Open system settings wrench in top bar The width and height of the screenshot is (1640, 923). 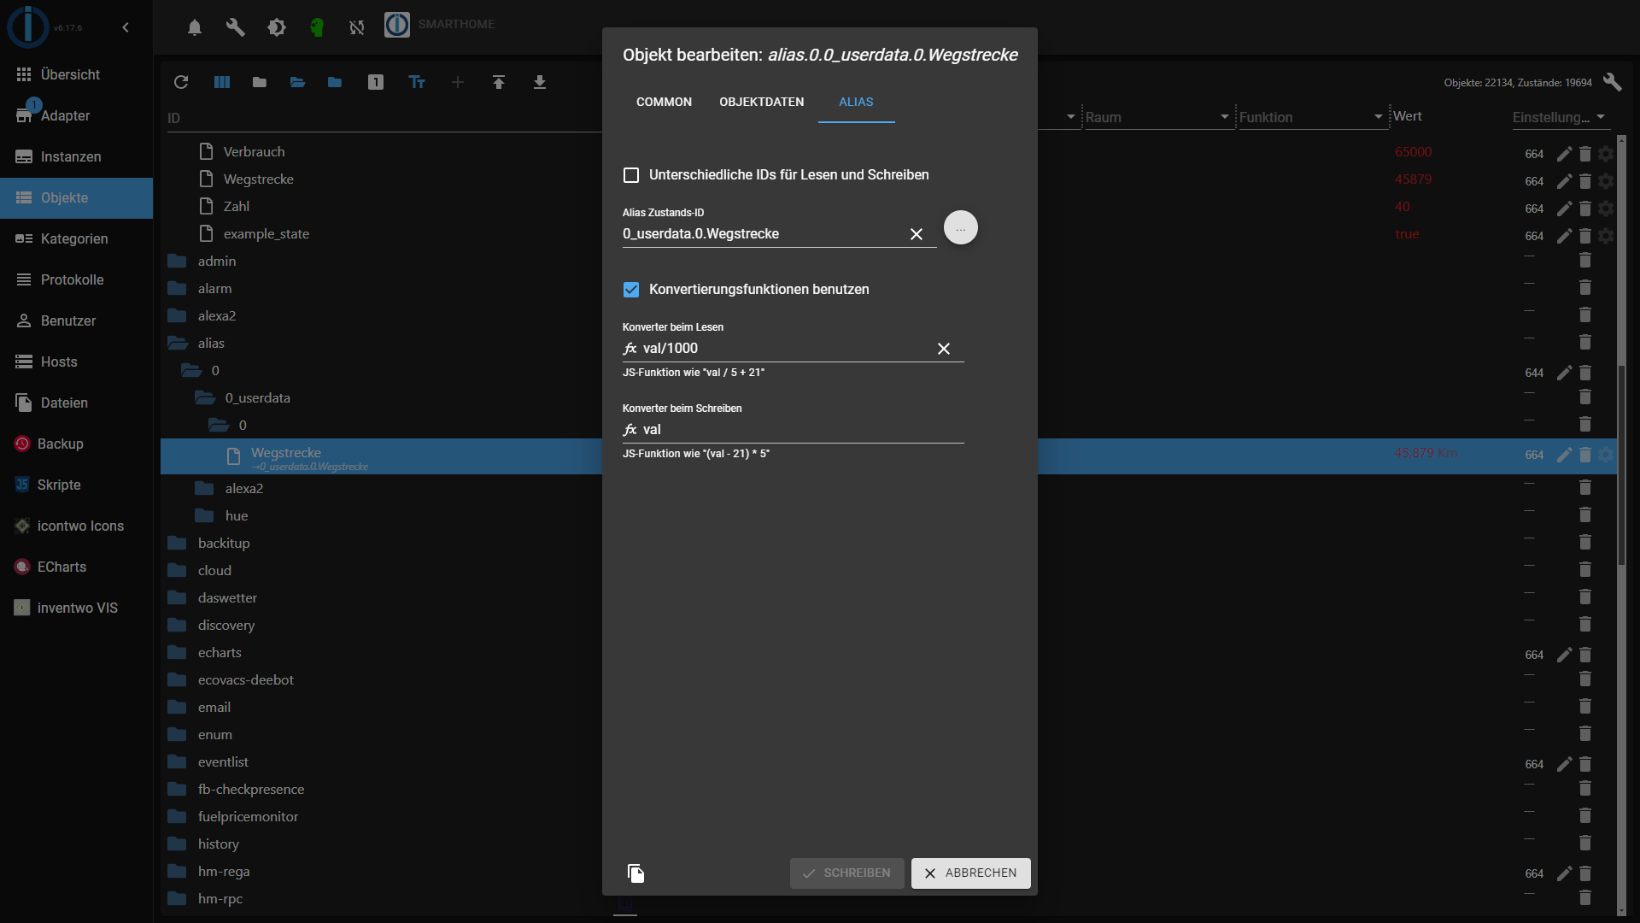click(x=235, y=27)
